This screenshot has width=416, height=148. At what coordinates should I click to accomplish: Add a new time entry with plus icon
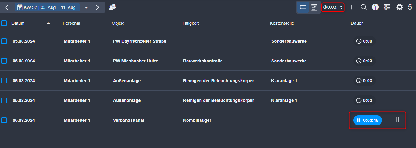[351, 7]
